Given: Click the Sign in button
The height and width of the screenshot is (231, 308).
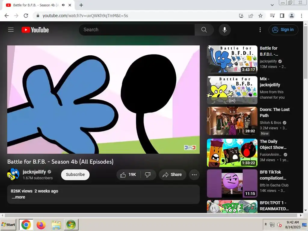Looking at the screenshot, I should (283, 30).
